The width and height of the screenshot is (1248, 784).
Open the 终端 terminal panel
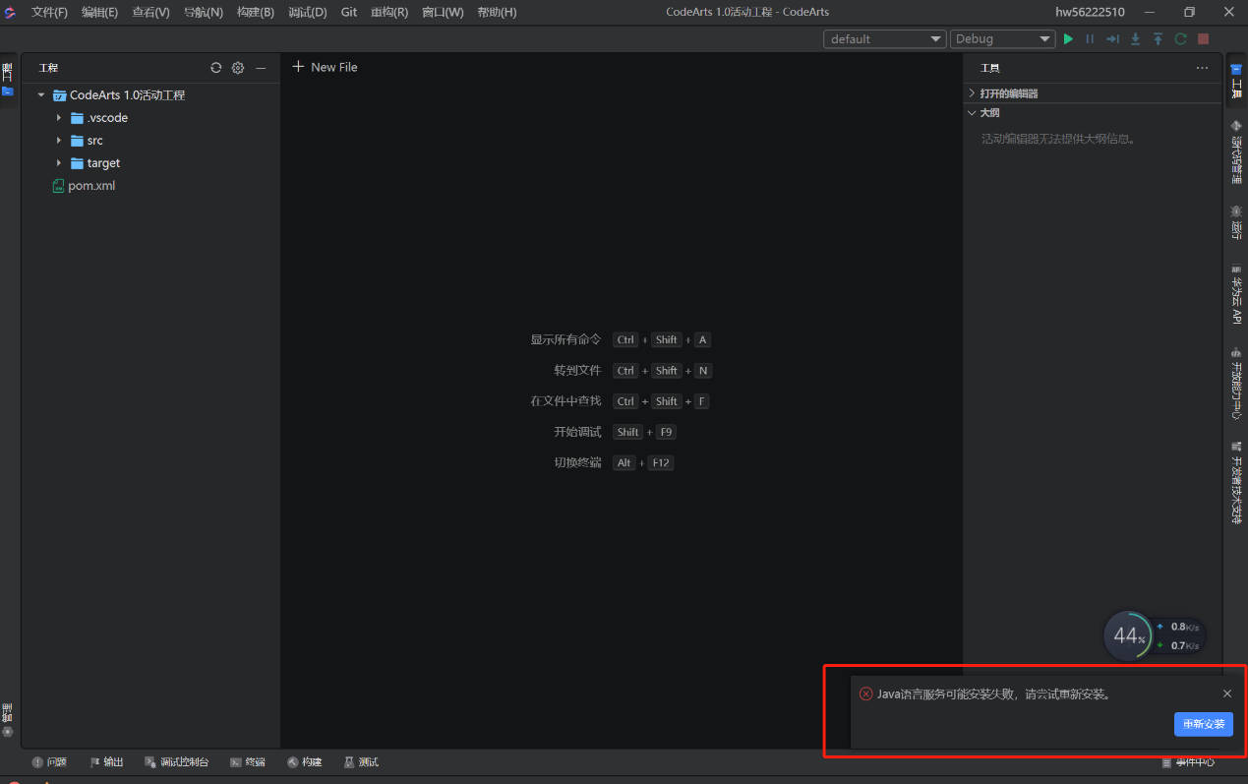248,762
